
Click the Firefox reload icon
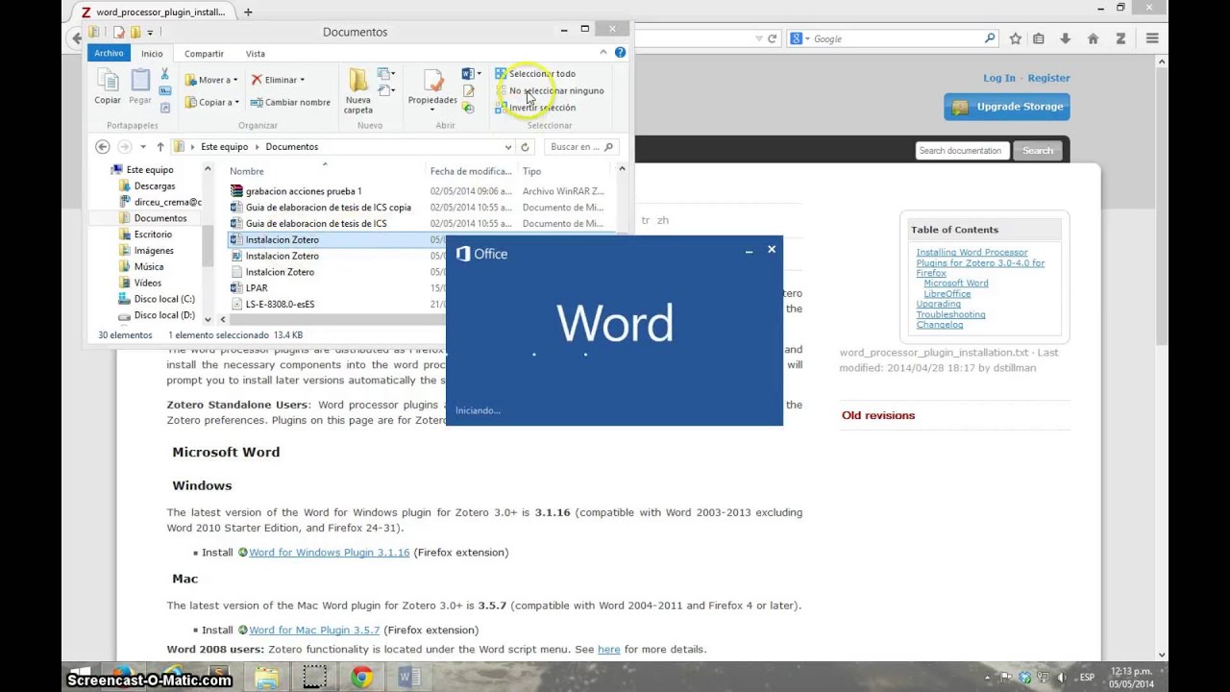(772, 38)
